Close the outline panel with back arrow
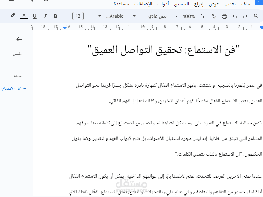The image size is (263, 197). click(x=19, y=39)
